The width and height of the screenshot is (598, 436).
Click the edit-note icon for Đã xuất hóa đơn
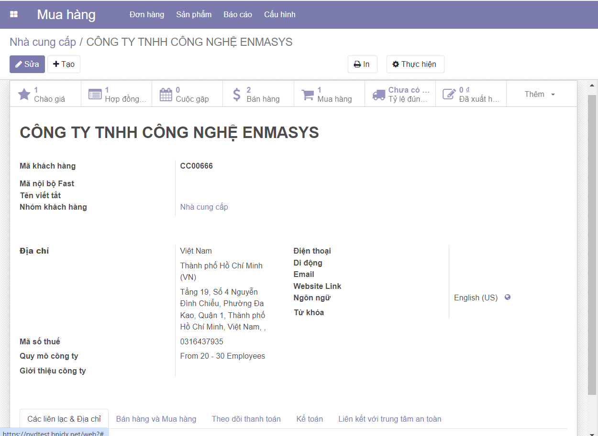coord(449,94)
